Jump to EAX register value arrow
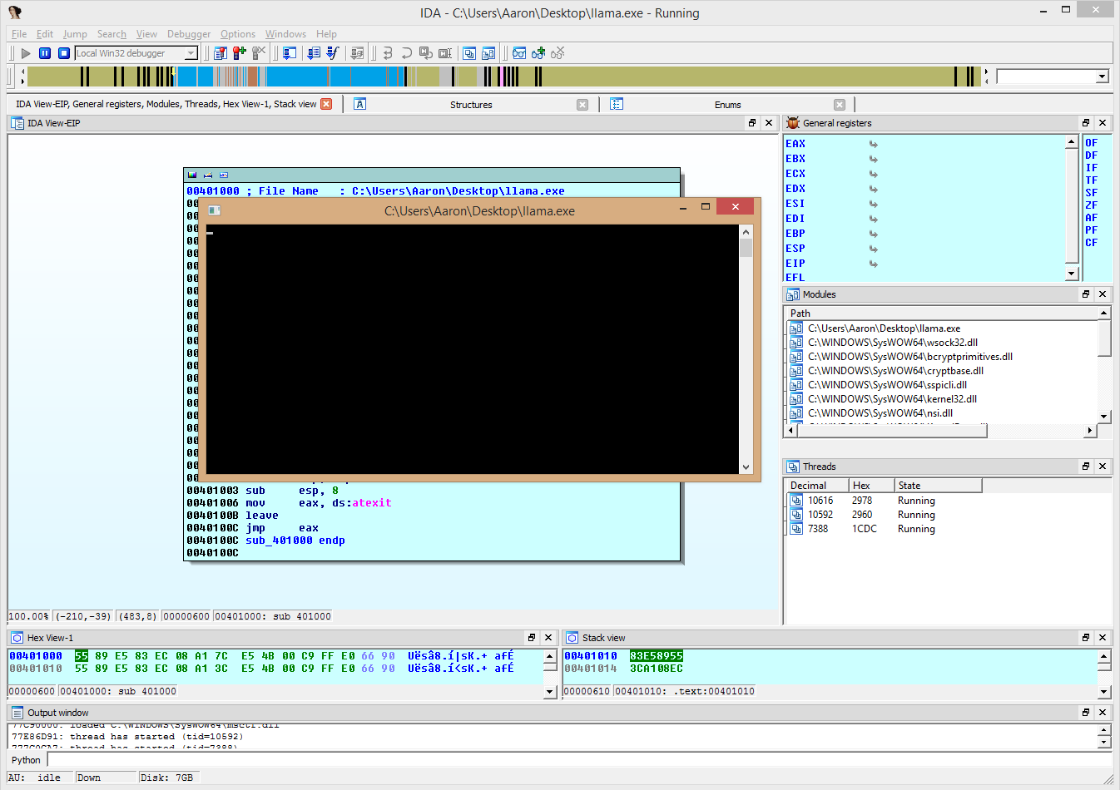Image resolution: width=1120 pixels, height=790 pixels. [874, 144]
